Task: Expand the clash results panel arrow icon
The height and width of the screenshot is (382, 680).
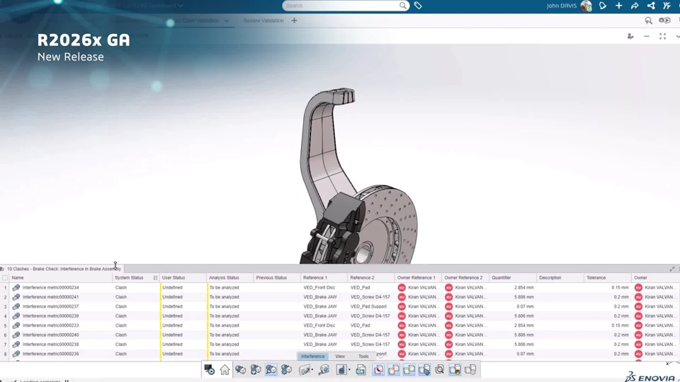Action: coord(671,269)
